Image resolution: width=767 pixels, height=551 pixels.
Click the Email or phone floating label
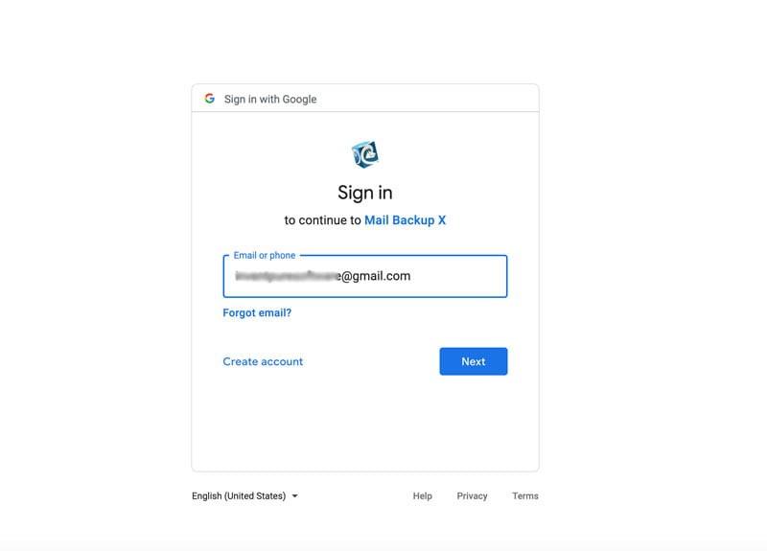pos(265,255)
